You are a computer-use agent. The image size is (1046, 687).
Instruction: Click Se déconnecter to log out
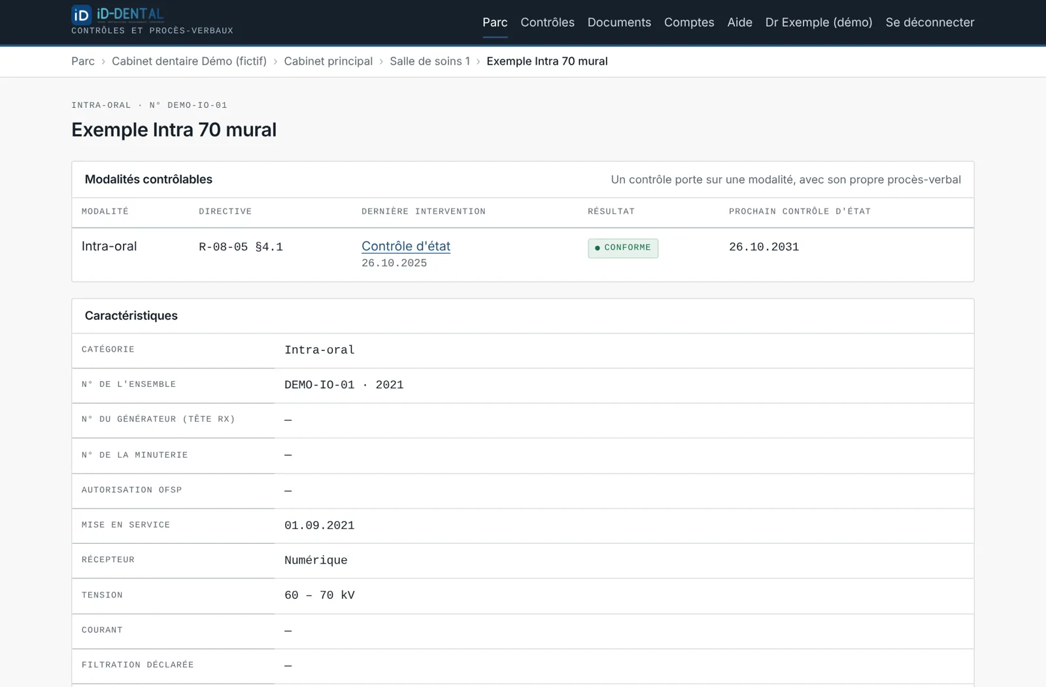[930, 22]
